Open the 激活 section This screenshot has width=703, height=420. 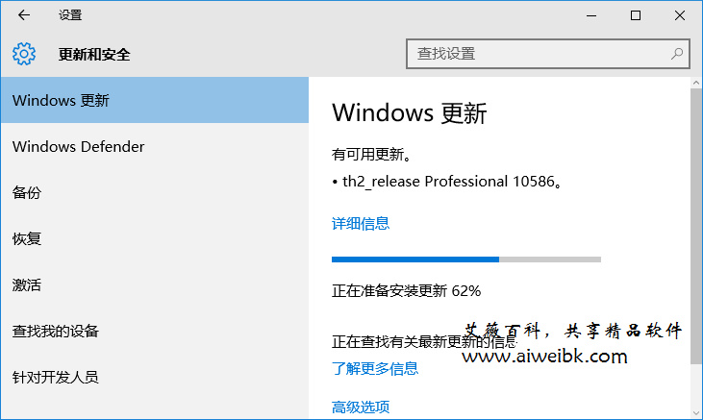tap(155, 284)
